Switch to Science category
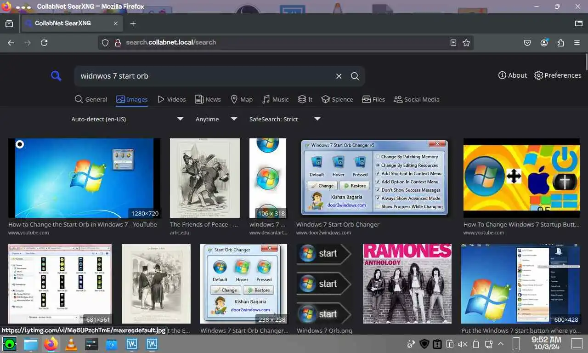Image resolution: width=588 pixels, height=353 pixels. tap(337, 99)
